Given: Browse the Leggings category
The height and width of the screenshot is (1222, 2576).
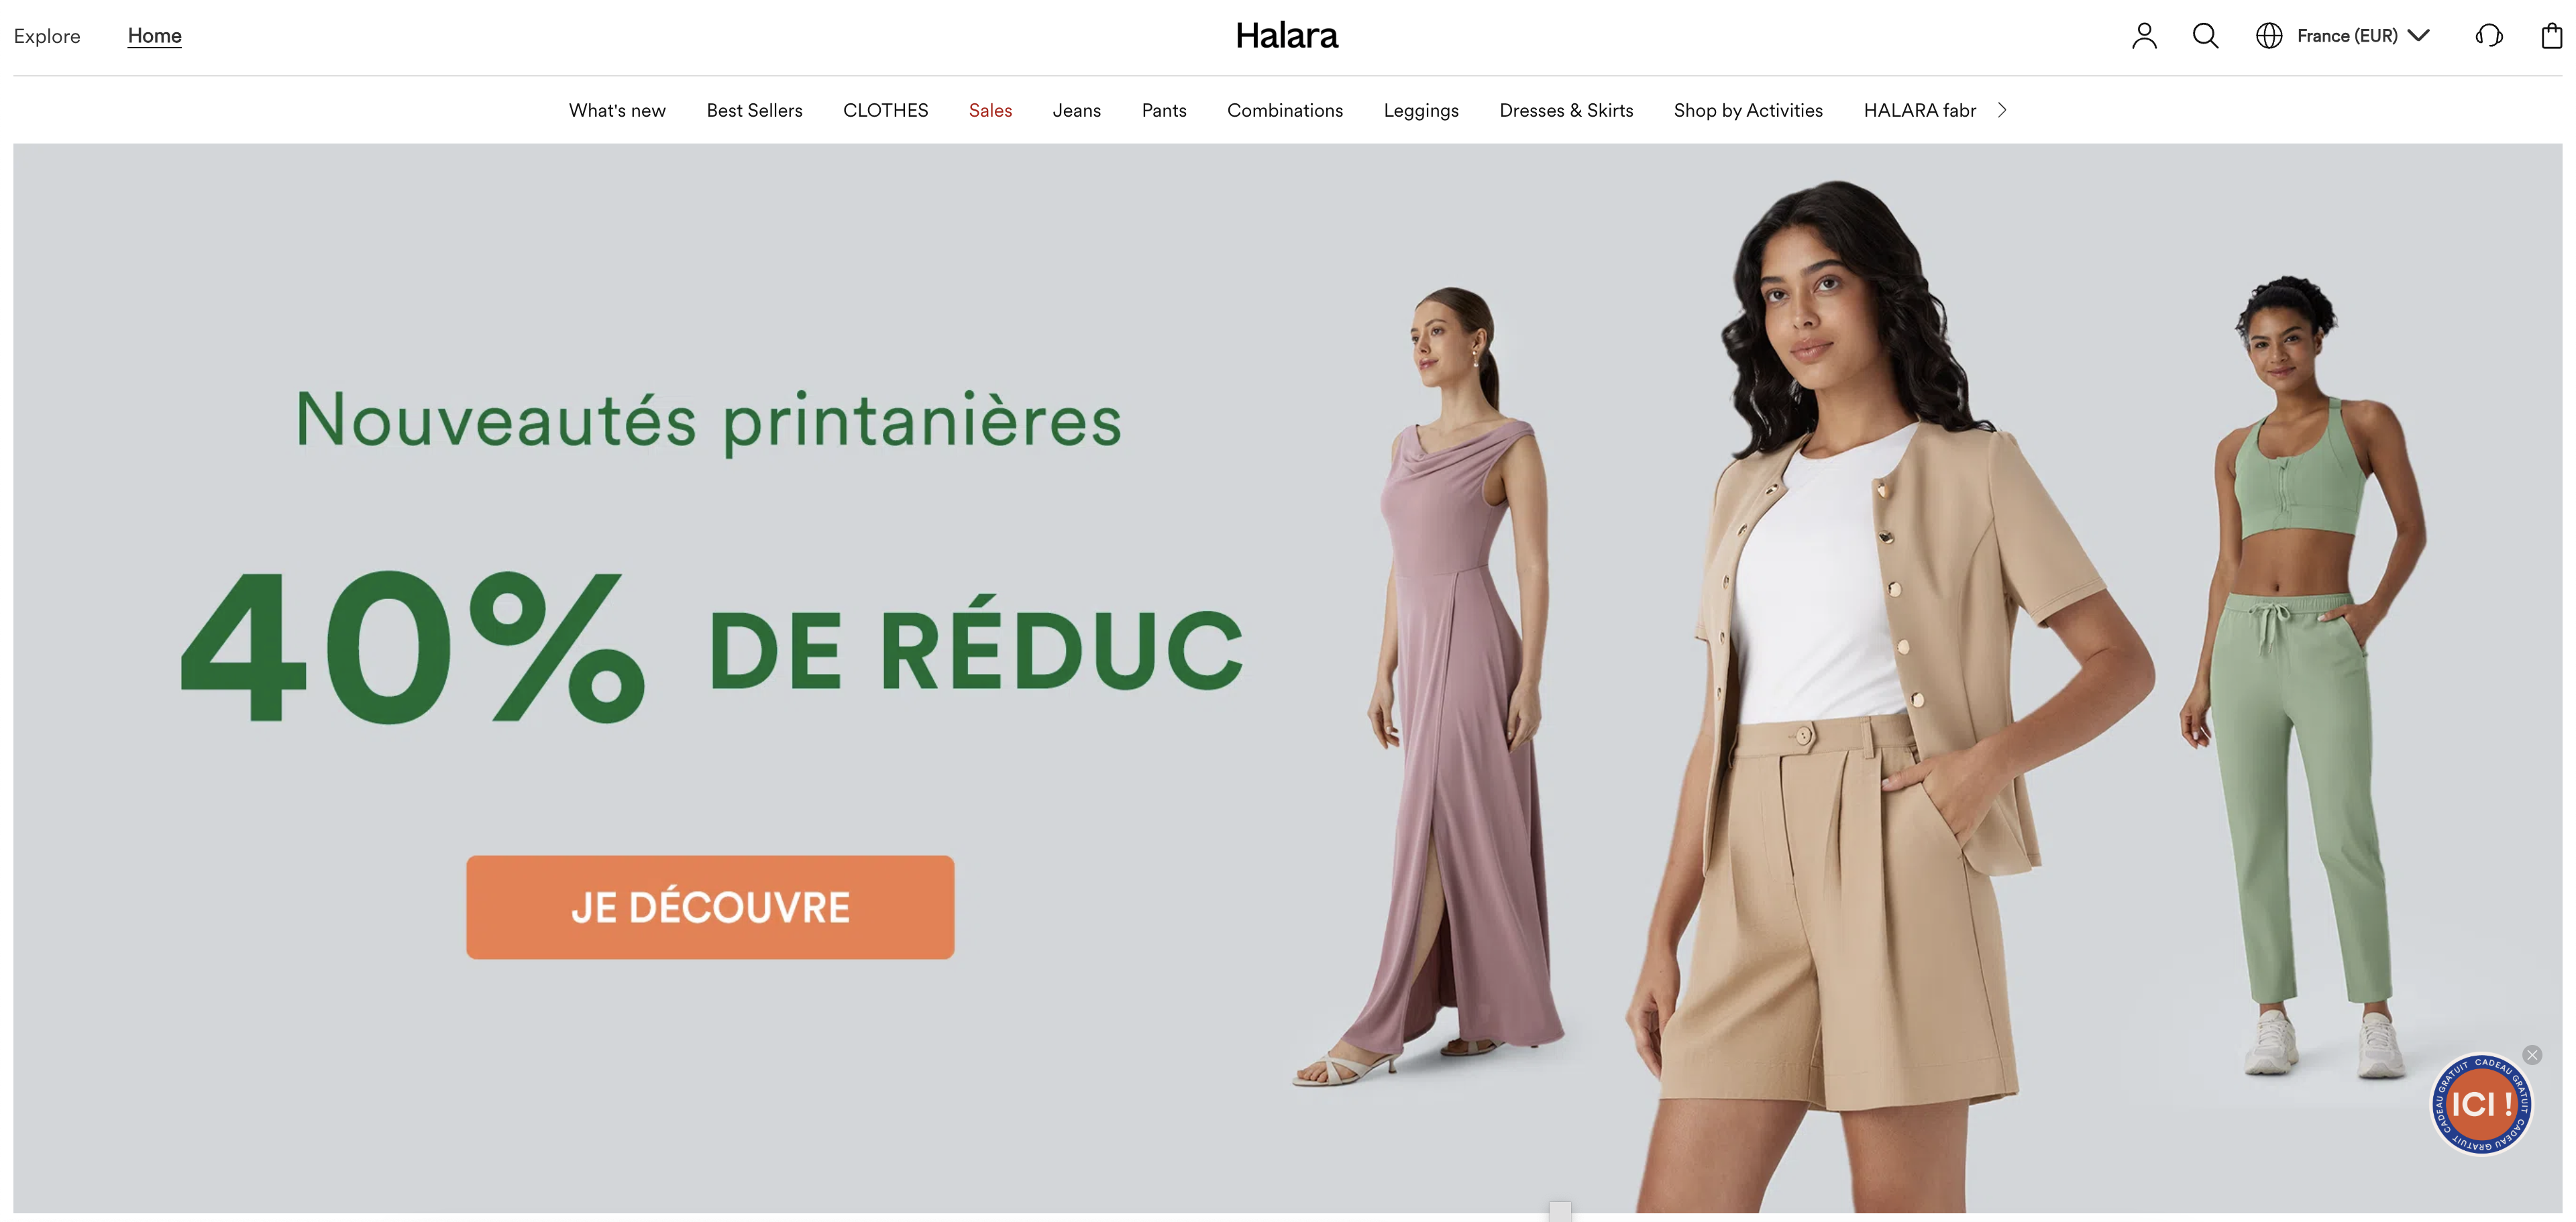Looking at the screenshot, I should [1421, 110].
